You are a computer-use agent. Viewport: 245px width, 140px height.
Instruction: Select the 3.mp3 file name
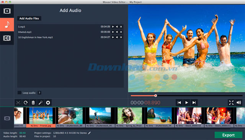pos(21,27)
